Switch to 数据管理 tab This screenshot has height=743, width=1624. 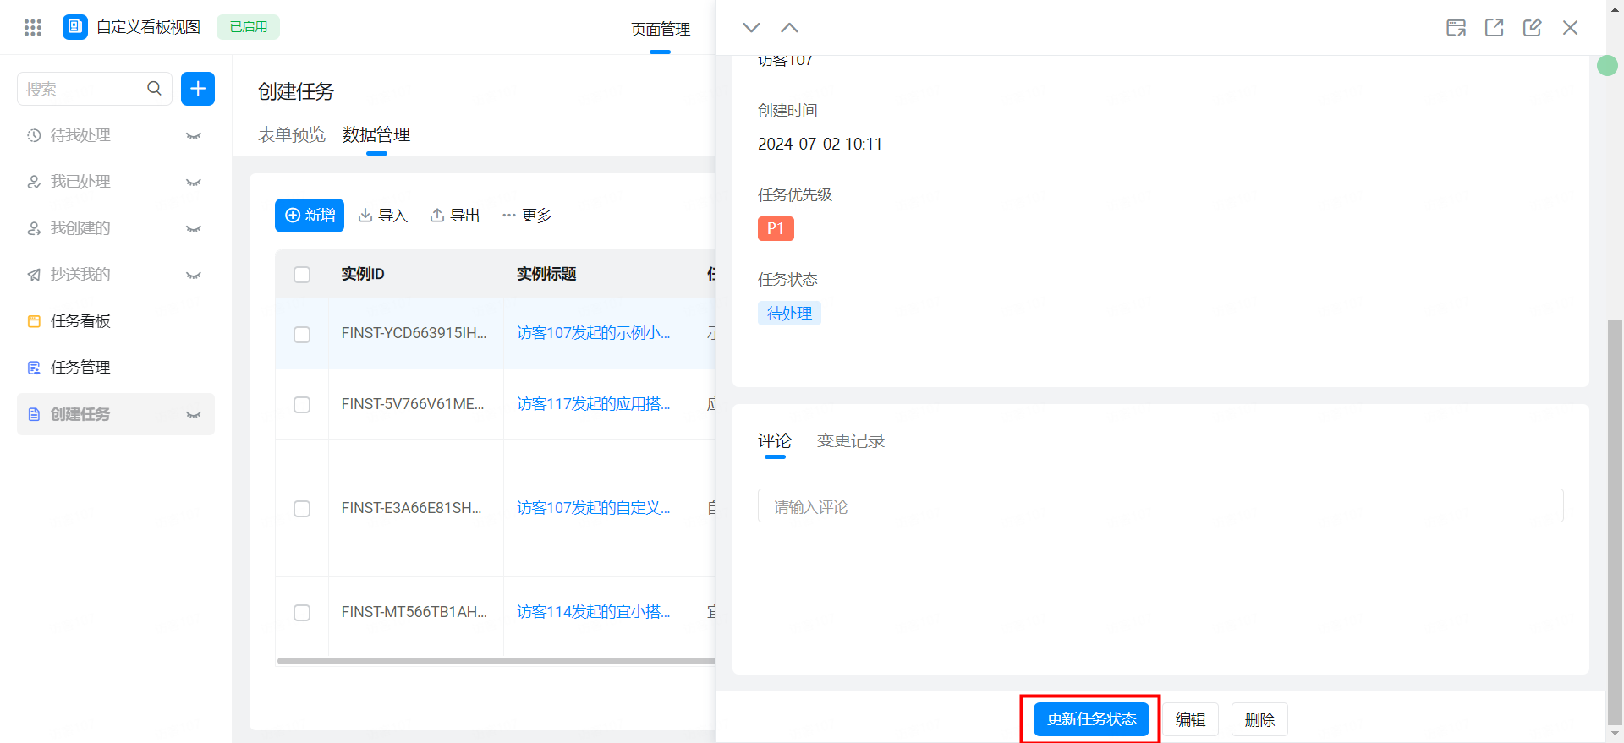pyautogui.click(x=376, y=134)
